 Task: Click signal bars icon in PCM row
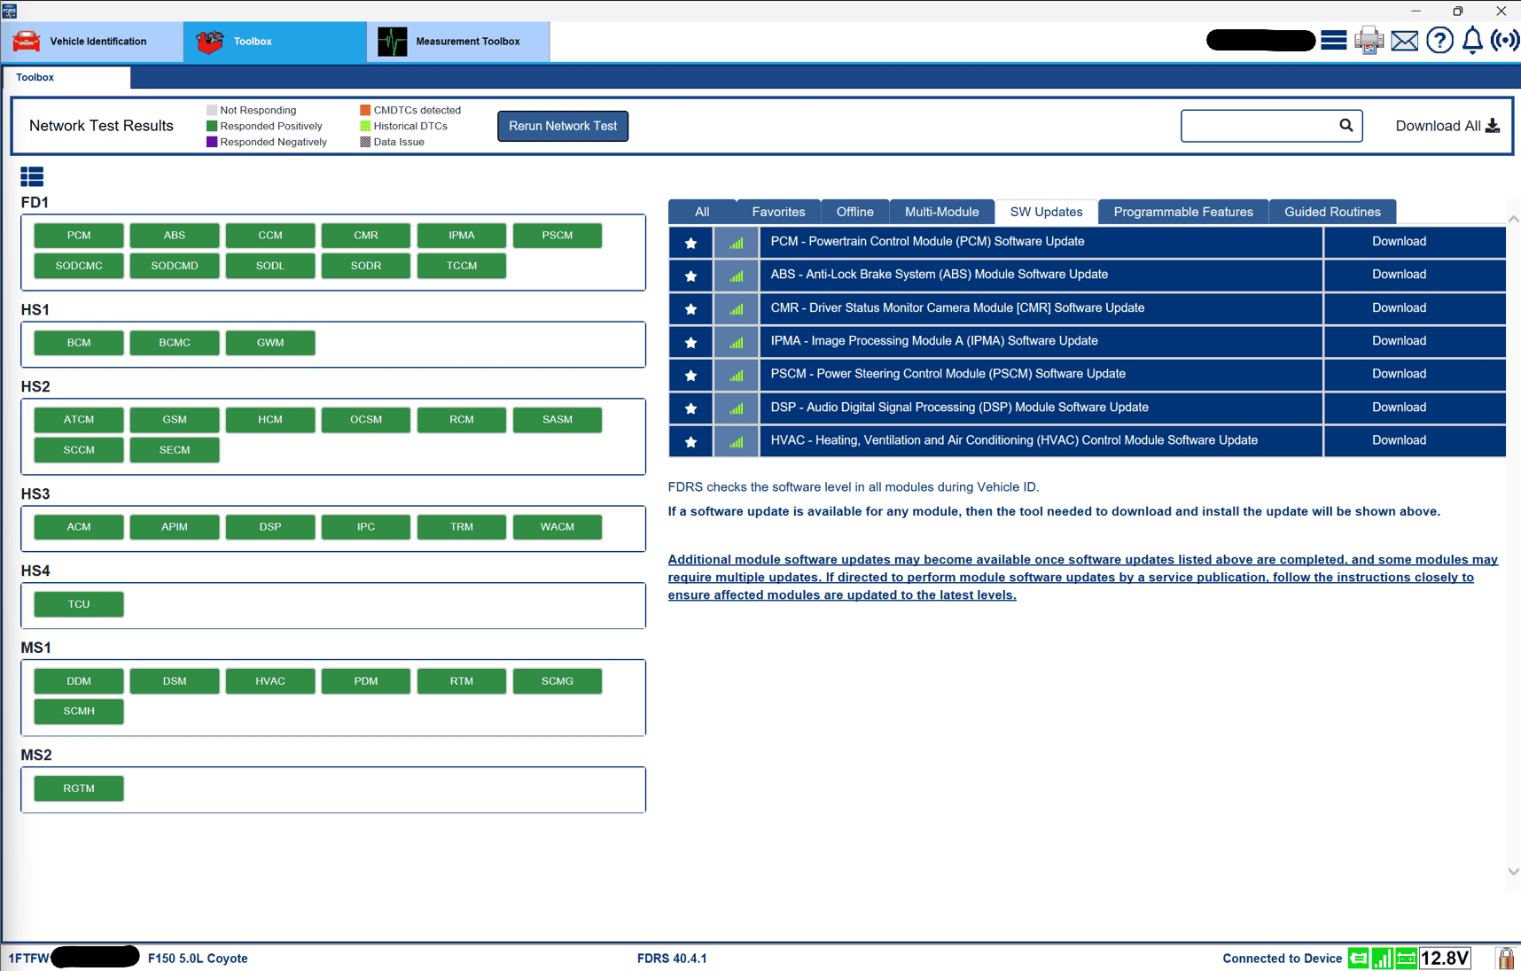[737, 242]
